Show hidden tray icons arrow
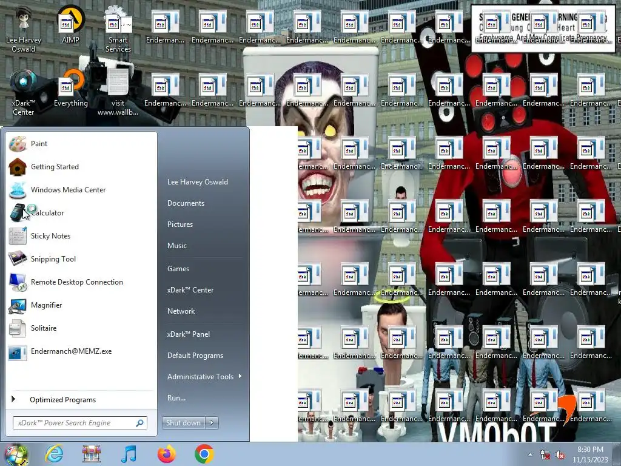 pos(530,455)
